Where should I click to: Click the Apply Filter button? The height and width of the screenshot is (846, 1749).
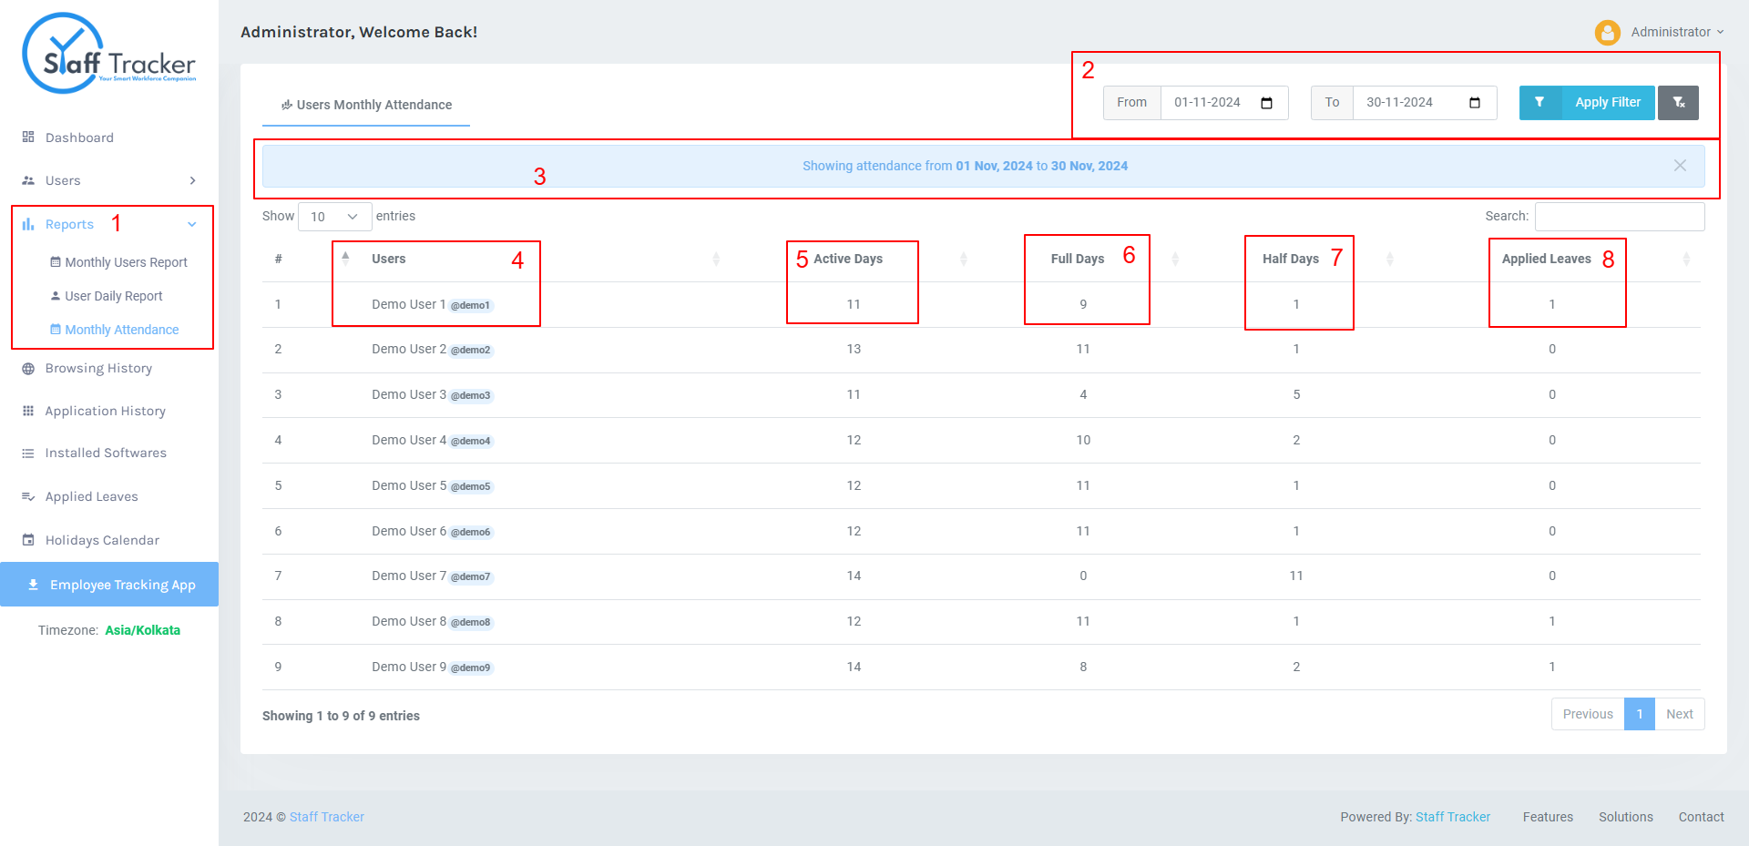(1587, 103)
